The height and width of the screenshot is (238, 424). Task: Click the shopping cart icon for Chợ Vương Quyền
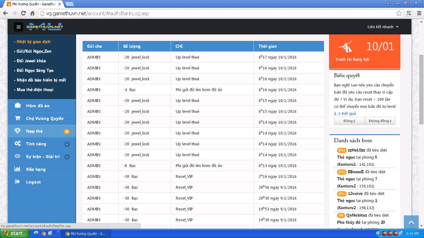pyautogui.click(x=18, y=118)
